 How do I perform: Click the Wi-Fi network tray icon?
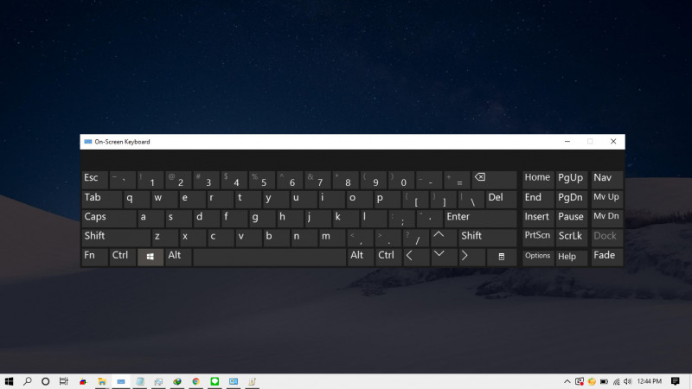tap(617, 381)
